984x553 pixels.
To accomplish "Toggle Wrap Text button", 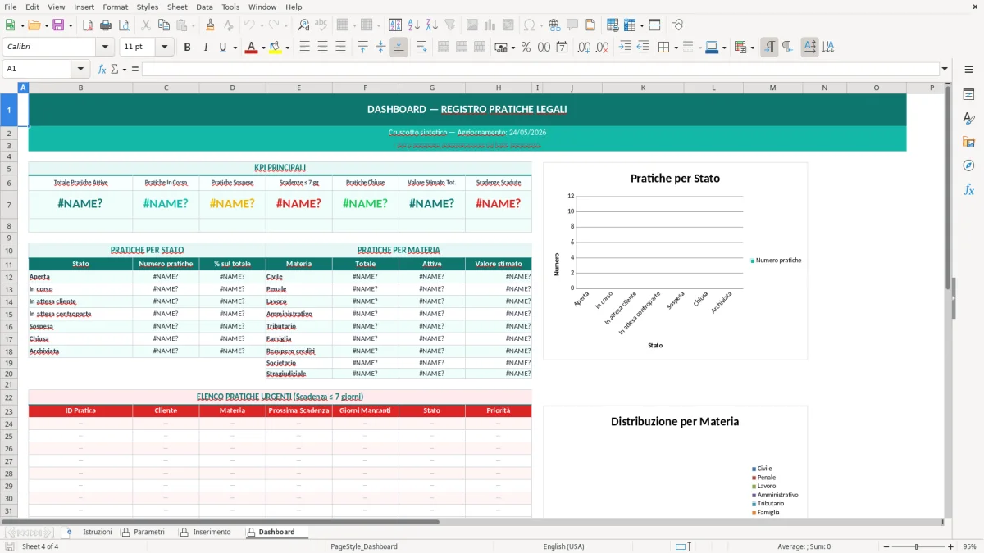I will (x=421, y=48).
